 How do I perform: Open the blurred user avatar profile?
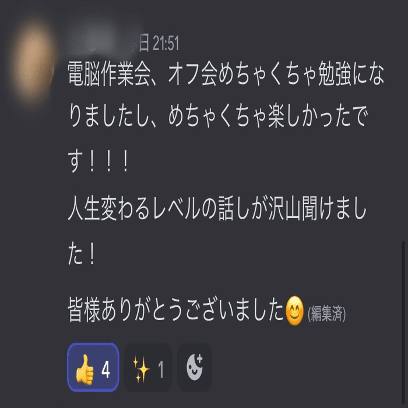click(x=33, y=61)
